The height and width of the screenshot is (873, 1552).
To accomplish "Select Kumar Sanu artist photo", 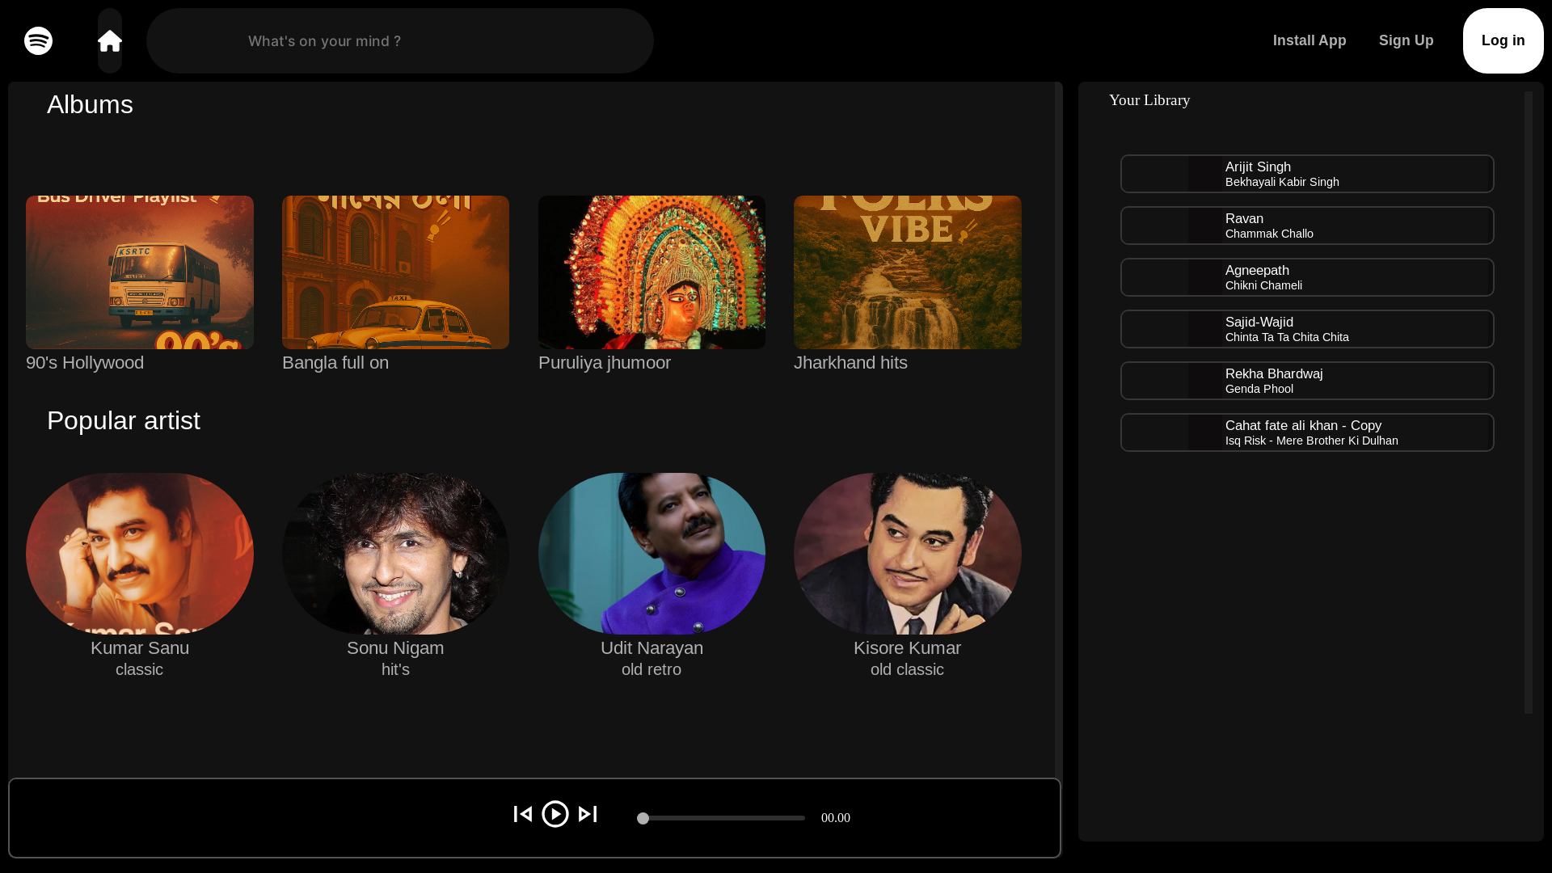I will [x=140, y=554].
